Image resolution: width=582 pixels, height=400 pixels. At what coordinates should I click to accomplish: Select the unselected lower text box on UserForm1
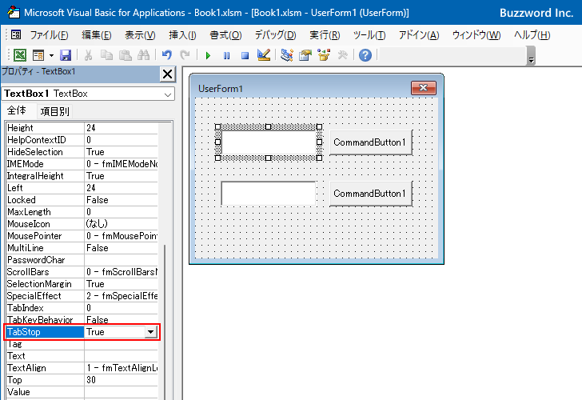(269, 193)
